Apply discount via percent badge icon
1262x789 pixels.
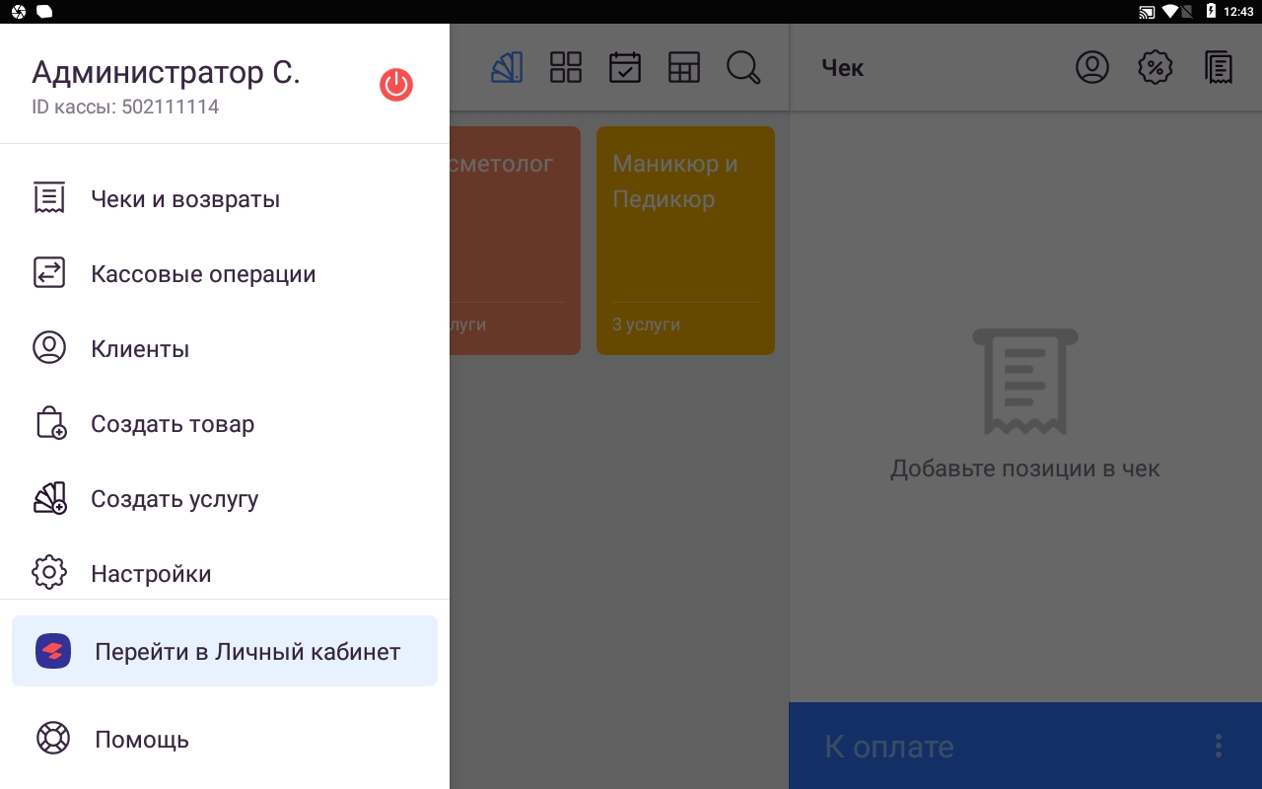1156,67
